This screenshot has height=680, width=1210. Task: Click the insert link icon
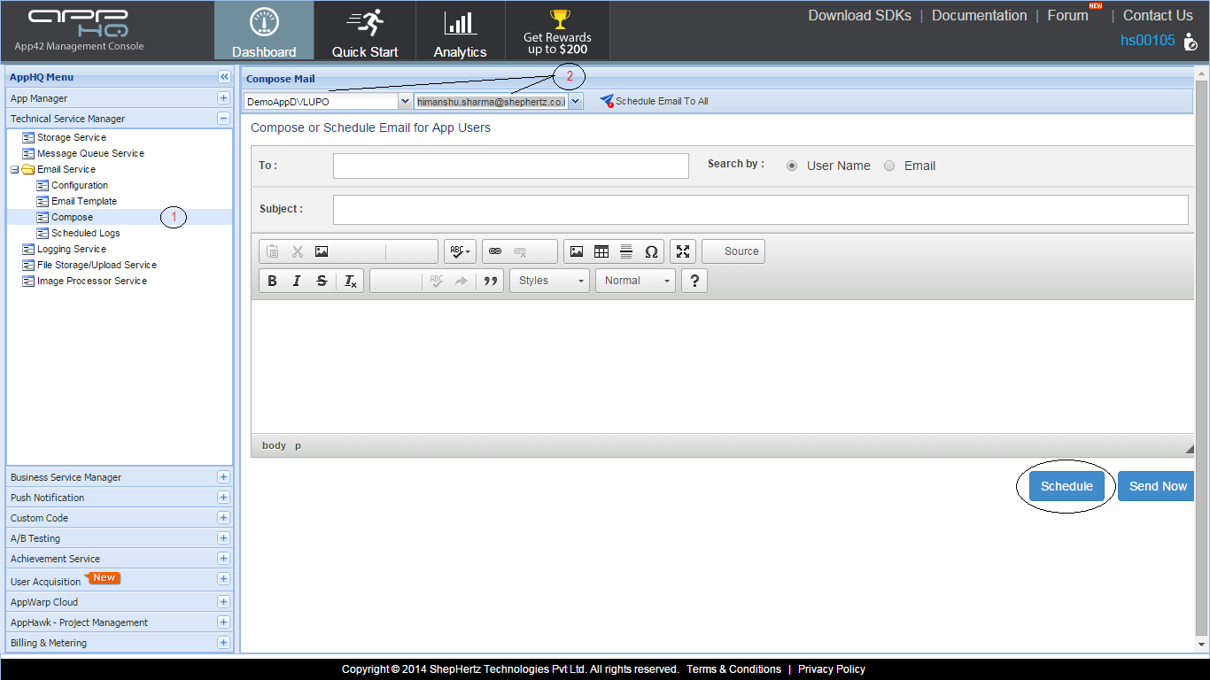pos(495,251)
